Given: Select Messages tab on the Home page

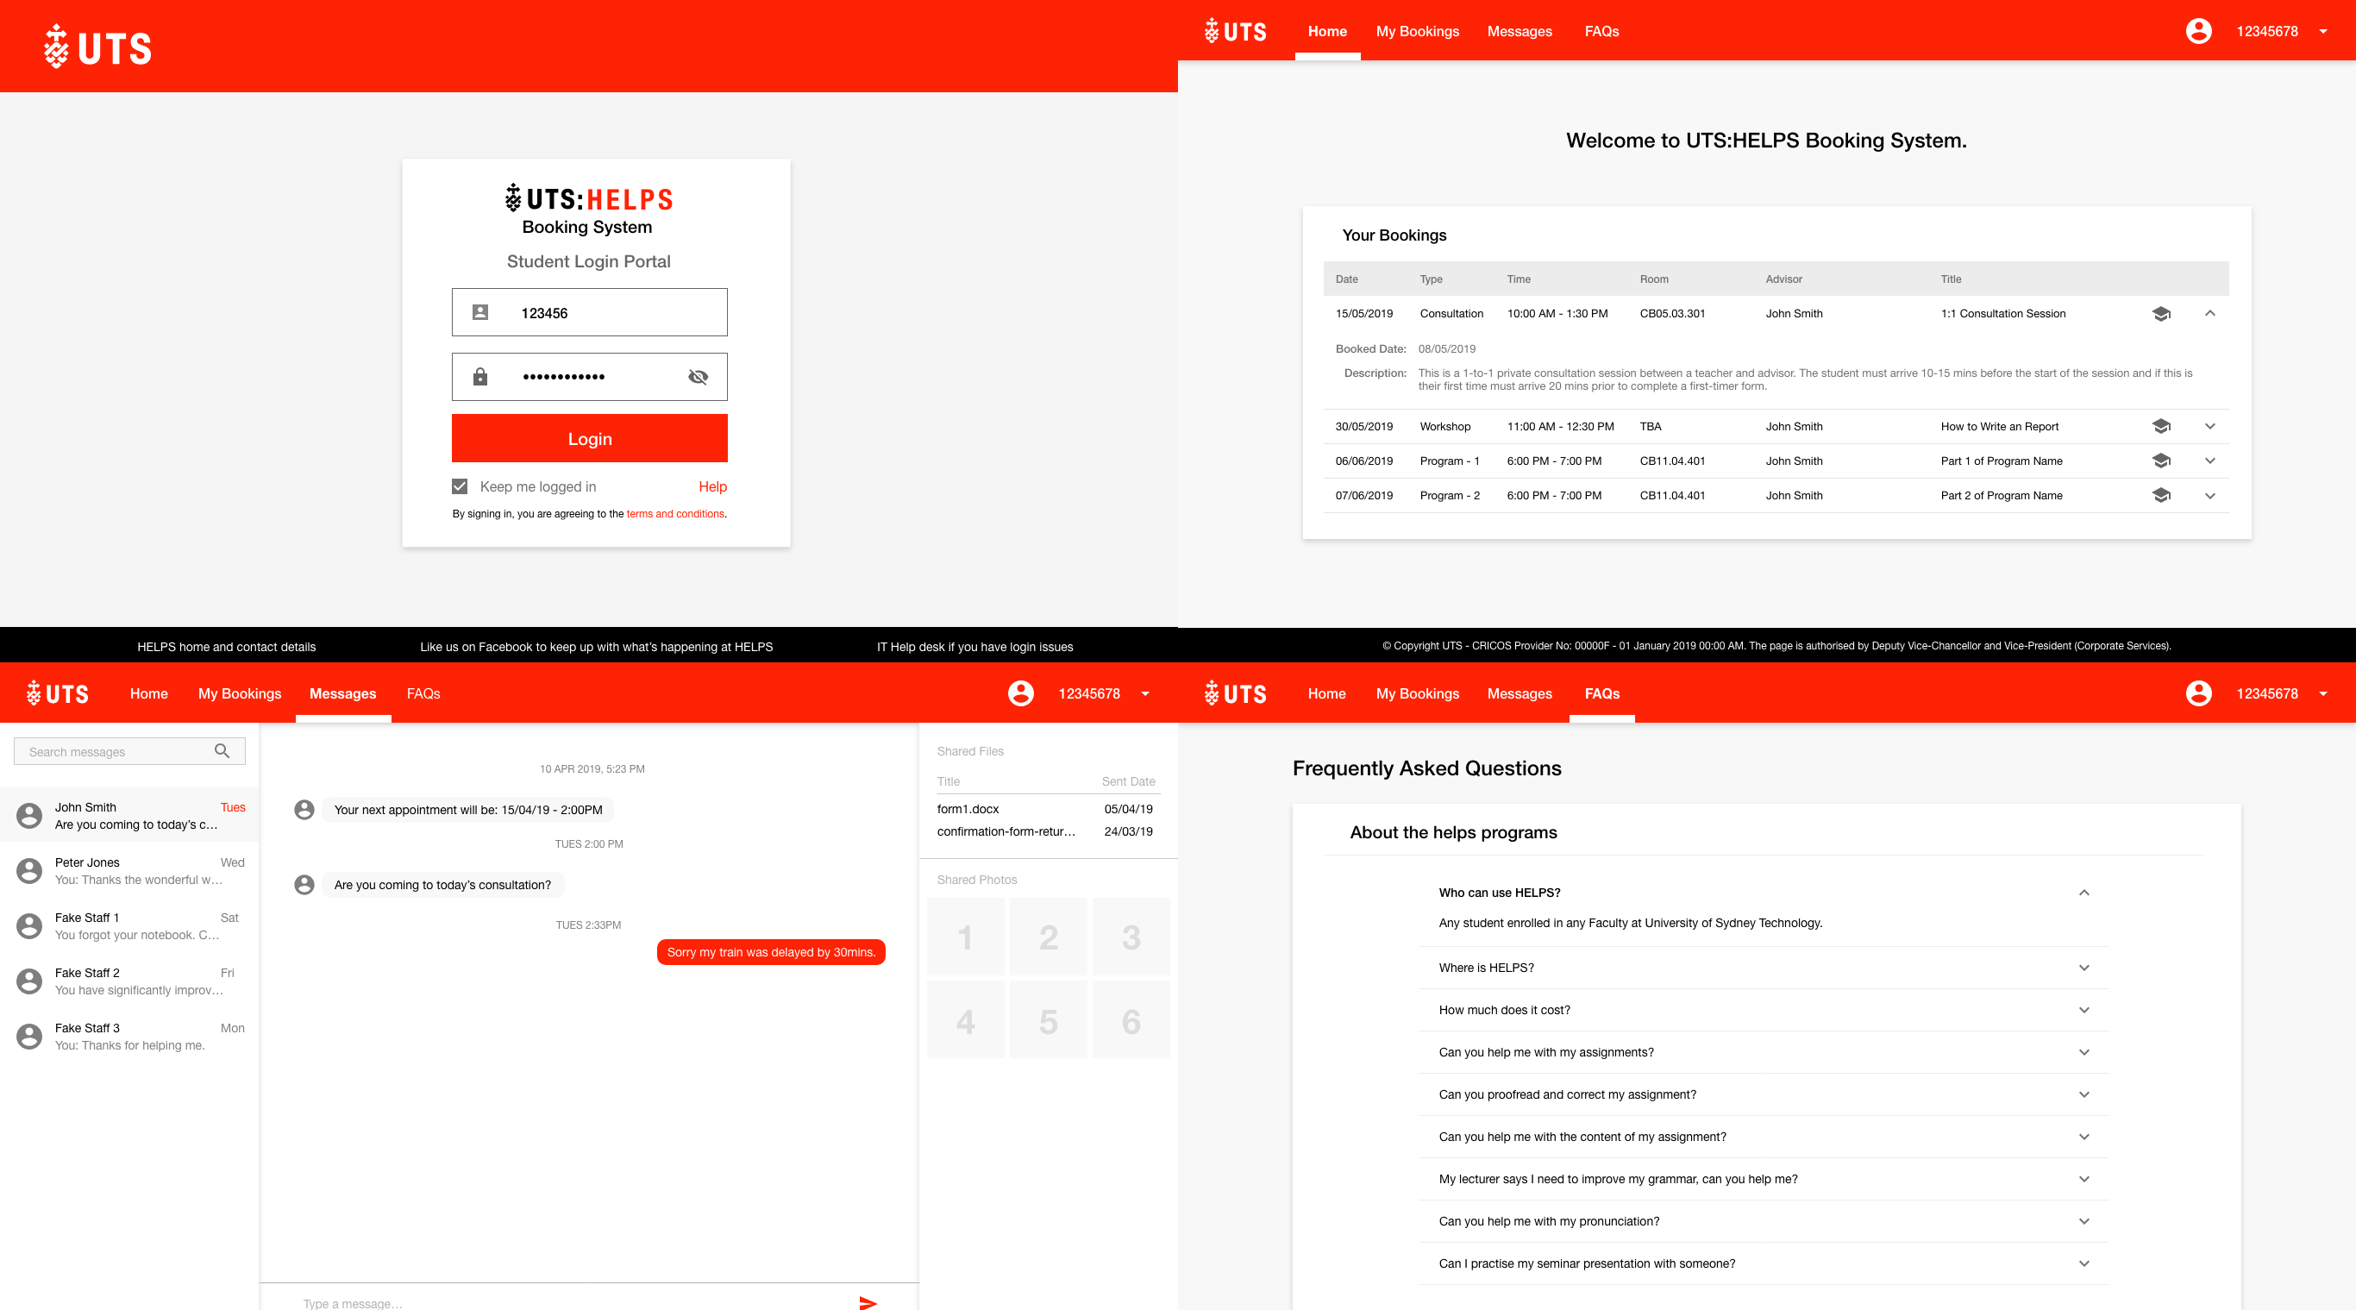Looking at the screenshot, I should 1520,31.
